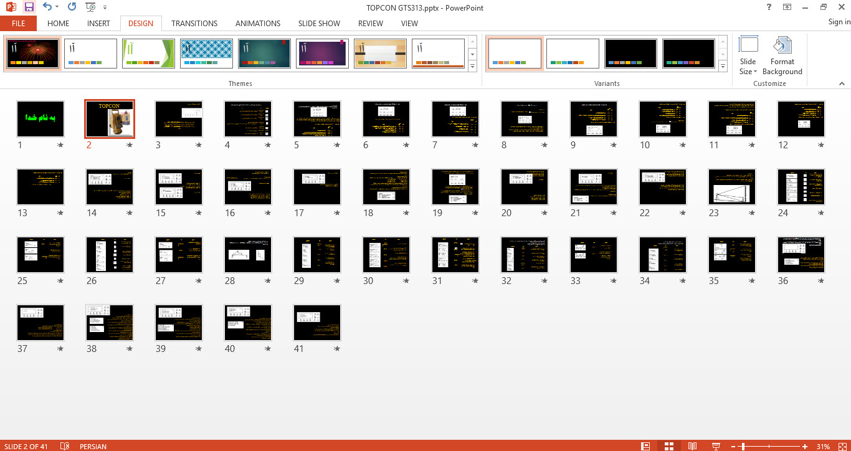Click the Sign in link
The height and width of the screenshot is (451, 851).
click(x=839, y=22)
